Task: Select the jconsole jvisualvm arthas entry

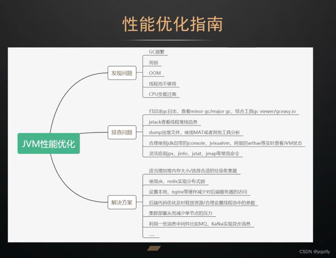Action: (224, 143)
